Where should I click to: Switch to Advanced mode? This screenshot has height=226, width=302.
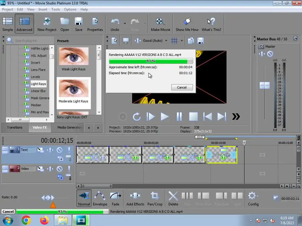click(24, 24)
